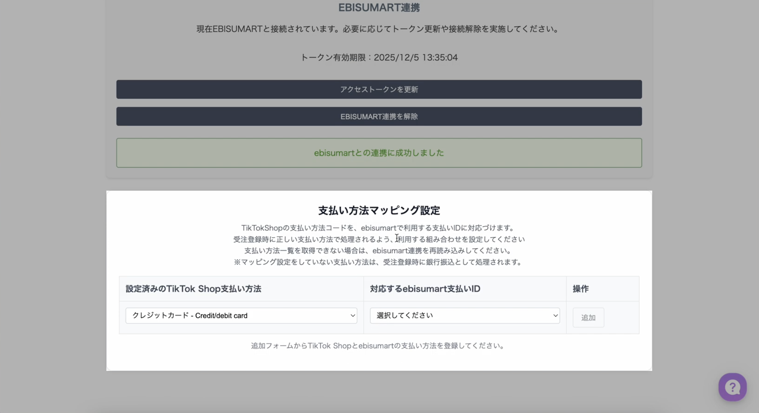Viewport: 759px width, 413px height.
Task: Click the 追加 button in the mapping table
Action: pyautogui.click(x=588, y=318)
